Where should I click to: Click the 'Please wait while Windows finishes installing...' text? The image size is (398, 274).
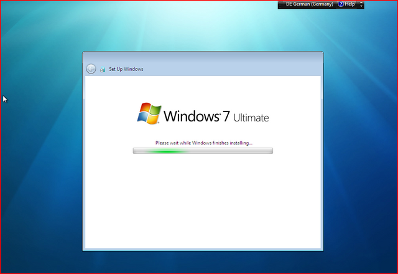(204, 143)
